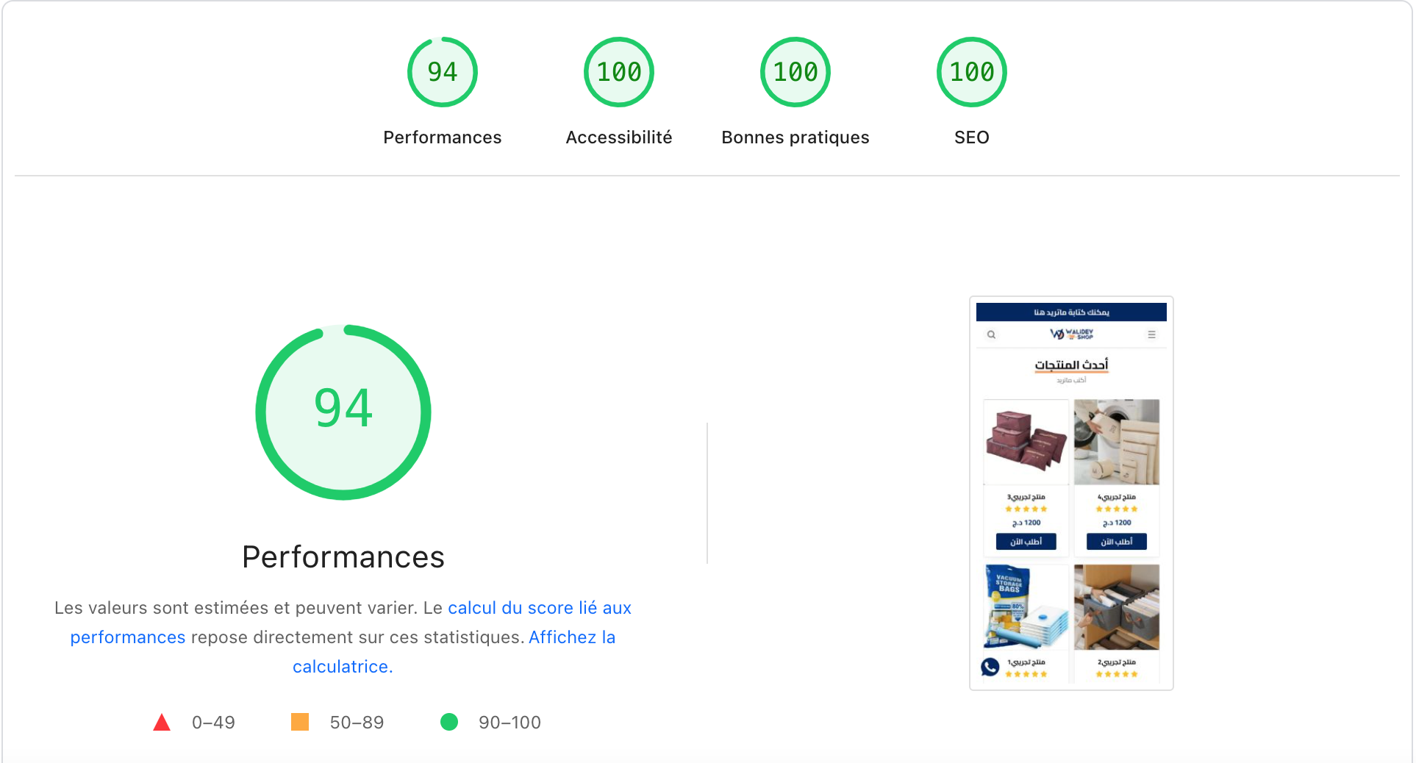Click the green circle 90–100 legend icon
This screenshot has height=763, width=1416.
click(x=449, y=722)
